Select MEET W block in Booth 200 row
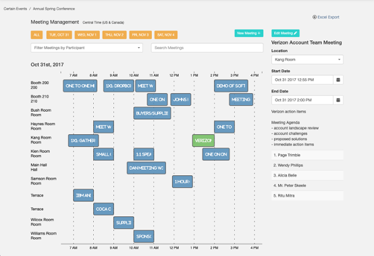This screenshot has height=256, width=374. pos(146,86)
